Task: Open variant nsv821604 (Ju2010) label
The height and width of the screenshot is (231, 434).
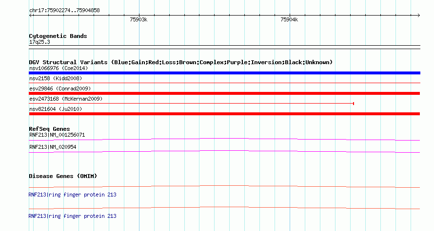Action: [x=56, y=109]
